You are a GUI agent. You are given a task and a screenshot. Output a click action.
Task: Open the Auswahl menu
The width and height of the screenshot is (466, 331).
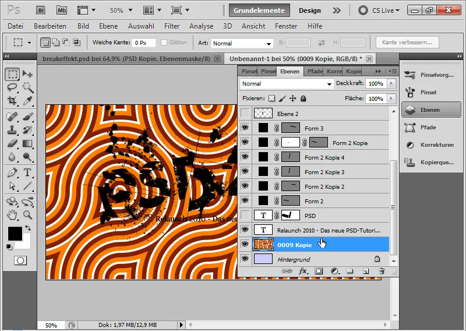(141, 26)
